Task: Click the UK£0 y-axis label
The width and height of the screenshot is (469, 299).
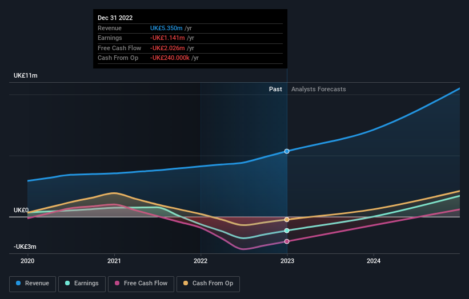Action: (x=21, y=211)
